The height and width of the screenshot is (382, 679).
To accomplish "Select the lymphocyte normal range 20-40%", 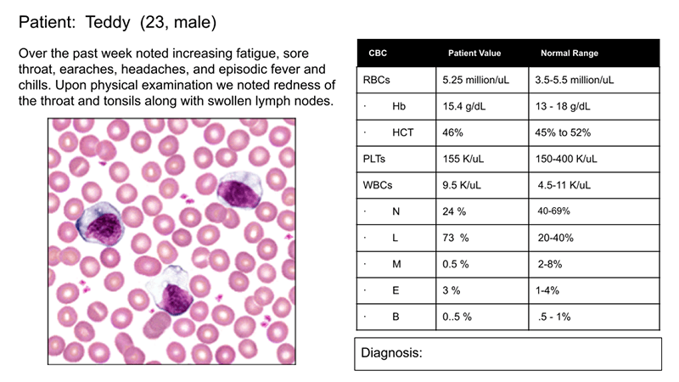I will coord(553,238).
